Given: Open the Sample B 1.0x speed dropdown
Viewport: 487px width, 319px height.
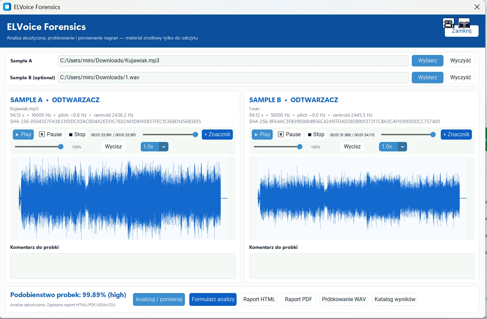Looking at the screenshot, I should point(393,147).
